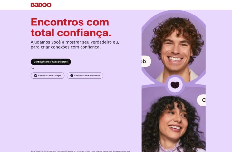Click the dark heart icon between the photos
Image resolution: width=232 pixels, height=152 pixels.
[x=175, y=85]
